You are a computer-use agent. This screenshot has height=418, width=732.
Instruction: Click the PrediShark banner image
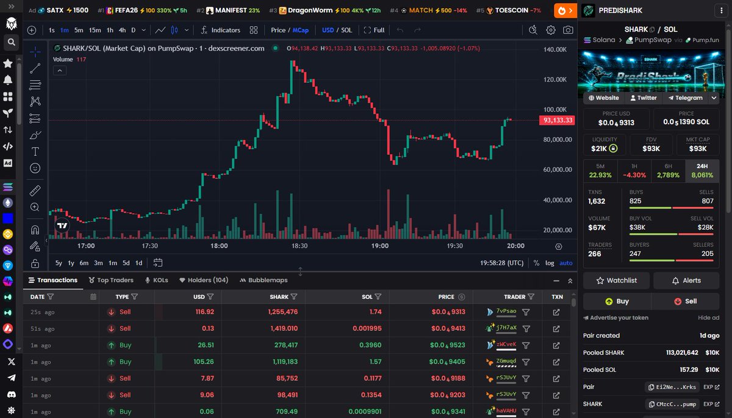click(650, 70)
